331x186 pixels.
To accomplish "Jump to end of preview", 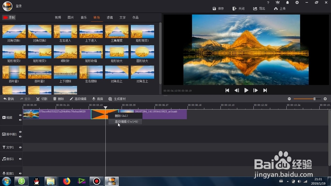I will click(265, 90).
